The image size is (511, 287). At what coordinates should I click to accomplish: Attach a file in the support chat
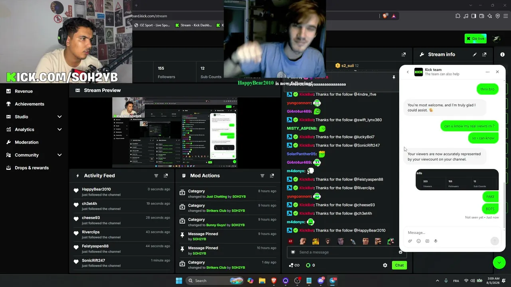410,241
